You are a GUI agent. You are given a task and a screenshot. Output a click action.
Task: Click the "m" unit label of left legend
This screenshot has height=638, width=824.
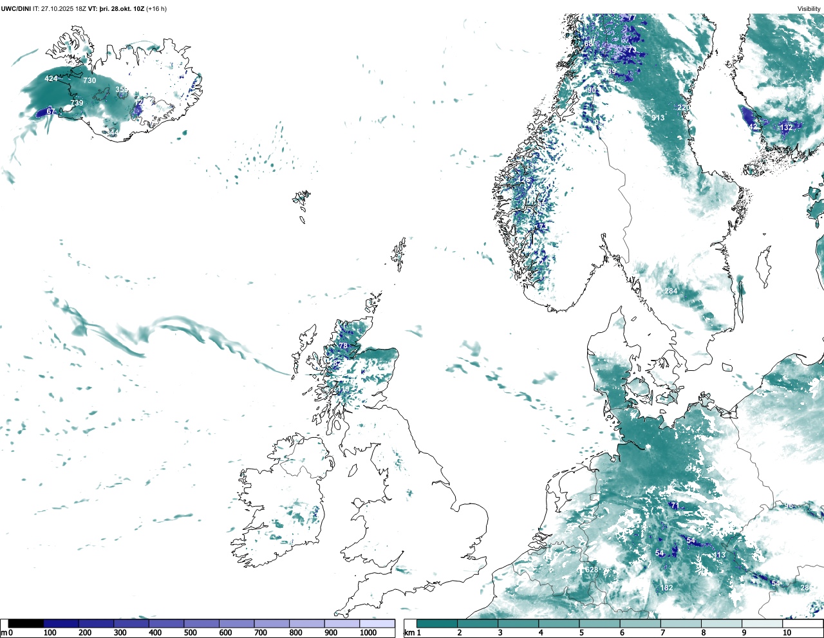(x=4, y=633)
